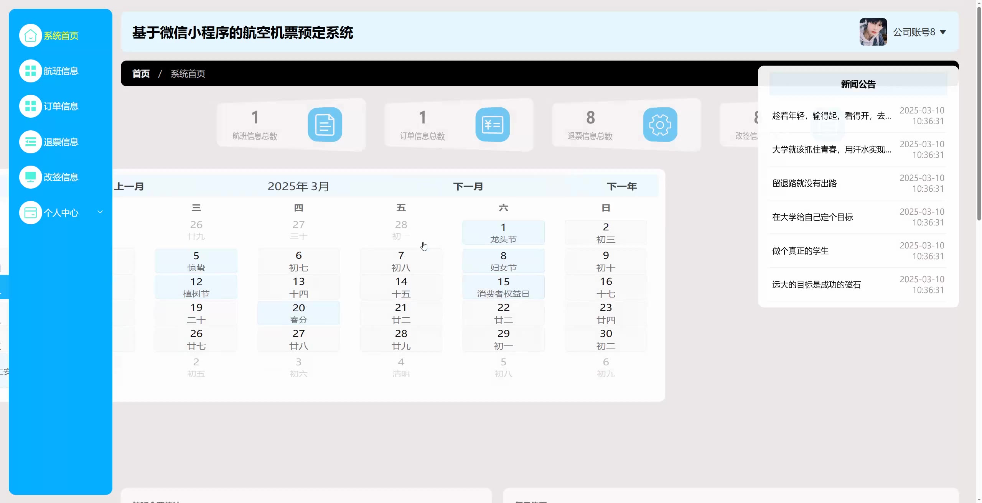Click the 首页 breadcrumb link
The image size is (982, 503).
141,74
